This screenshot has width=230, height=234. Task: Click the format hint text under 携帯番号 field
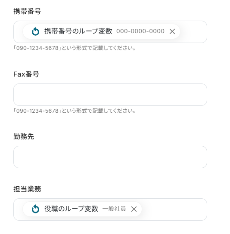(75, 48)
